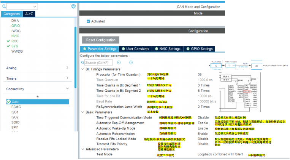Click the Baud Rate value 100000 bit/s

tap(207, 101)
